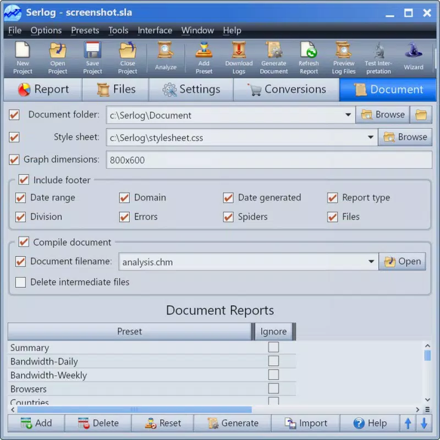Screen dimensions: 440x440
Task: Click the Serlog application icon in title bar
Action: pos(13,13)
